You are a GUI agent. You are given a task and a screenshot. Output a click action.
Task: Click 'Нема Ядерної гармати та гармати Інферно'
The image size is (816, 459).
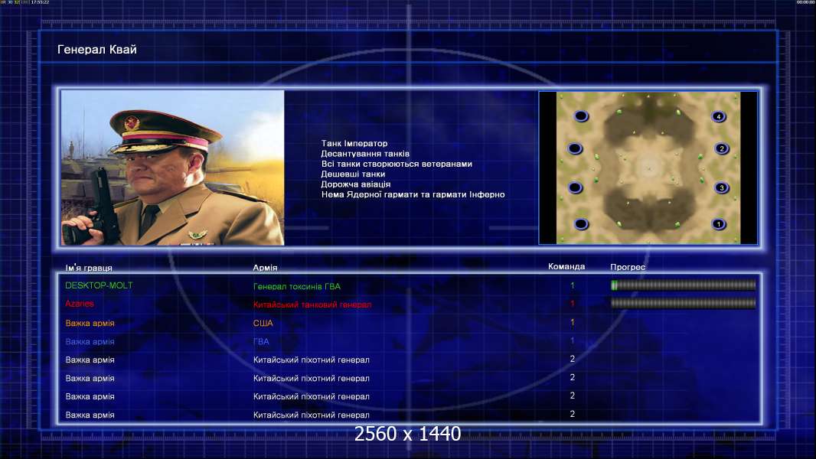[413, 194]
